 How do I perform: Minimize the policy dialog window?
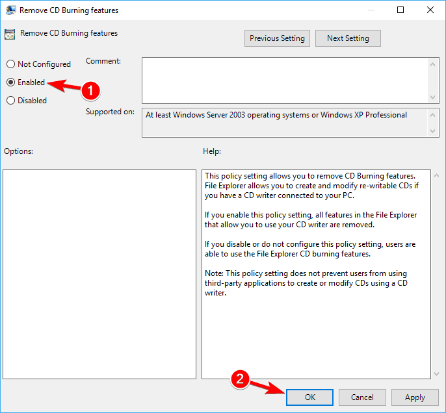(371, 10)
